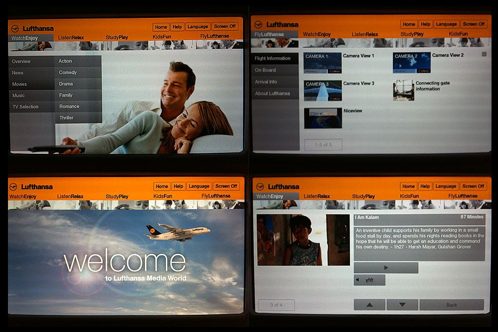Switch to ListenRelax tab on camera views screen
Screen dimensions: 498x332
(365, 34)
